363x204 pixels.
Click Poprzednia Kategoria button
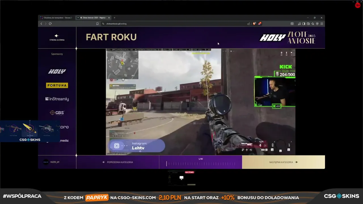118,162
